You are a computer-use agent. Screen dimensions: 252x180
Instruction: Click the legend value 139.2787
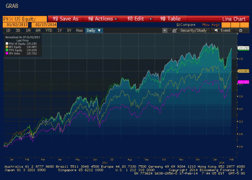[x=32, y=44]
